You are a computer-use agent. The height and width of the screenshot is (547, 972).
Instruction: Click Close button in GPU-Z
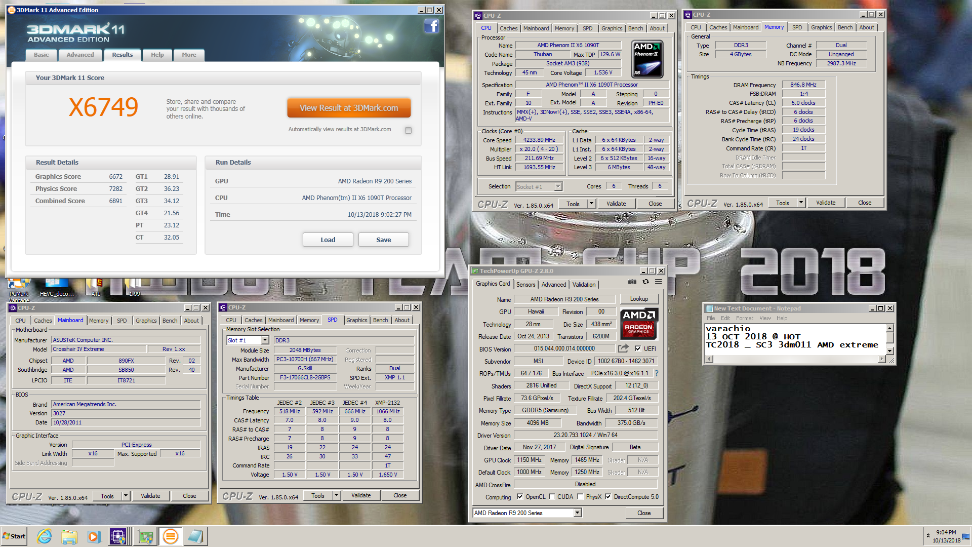tap(644, 513)
